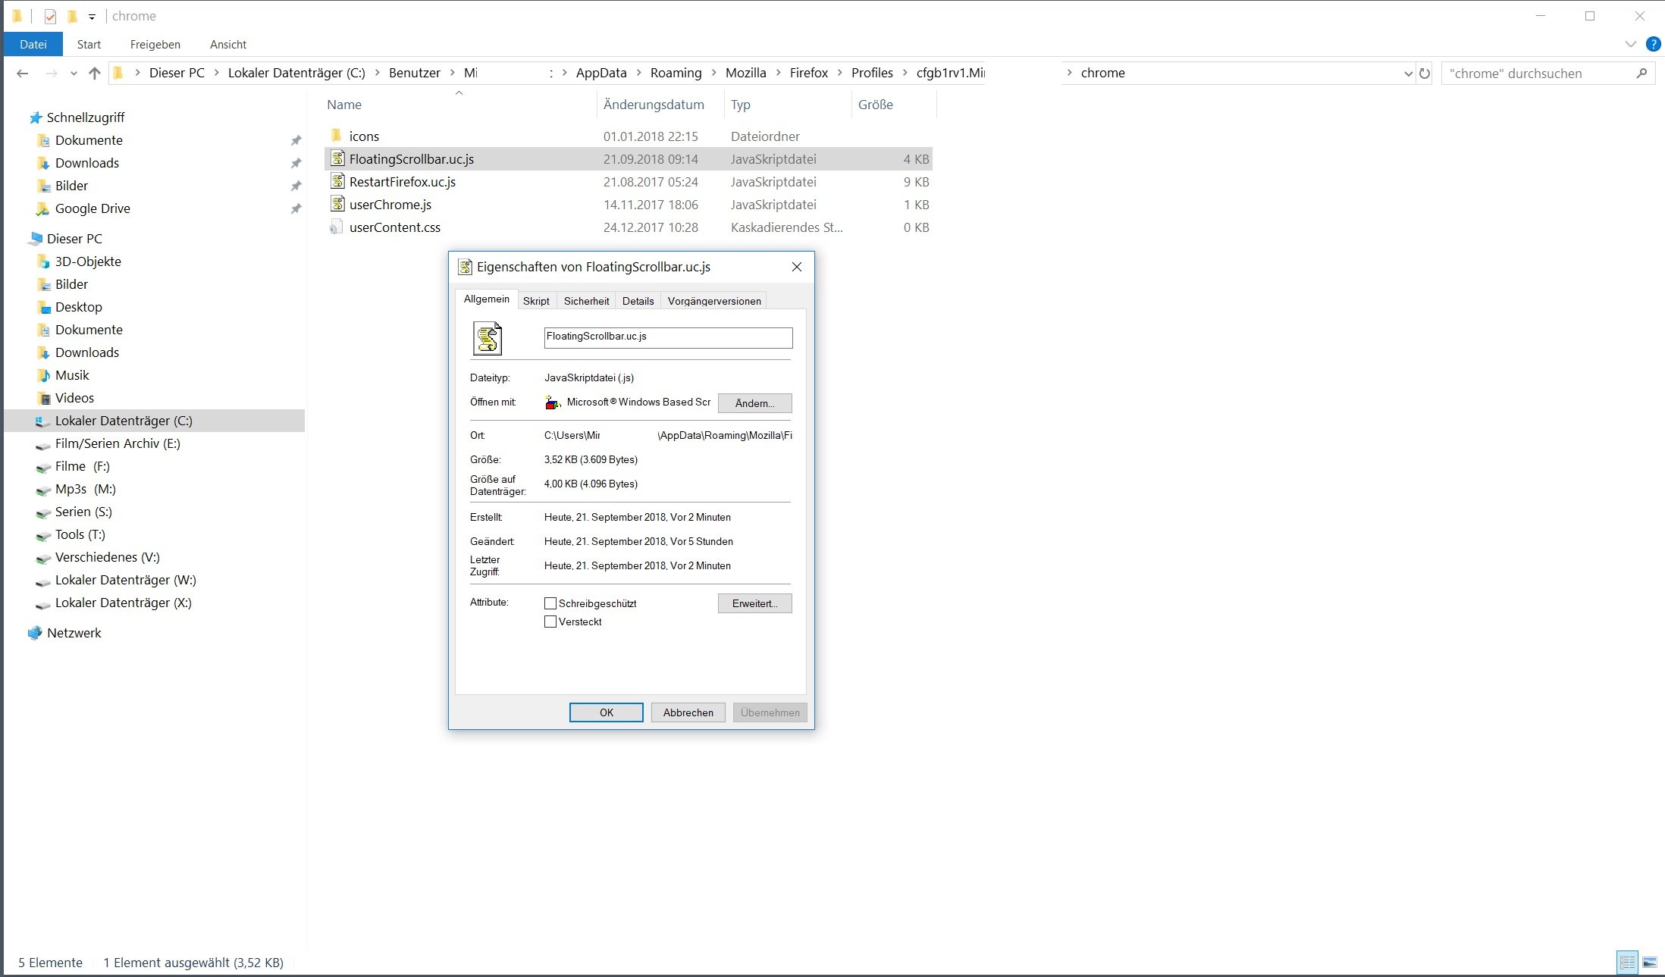Screen dimensions: 1665x977
Task: Click the back navigation arrow
Action: 23,74
